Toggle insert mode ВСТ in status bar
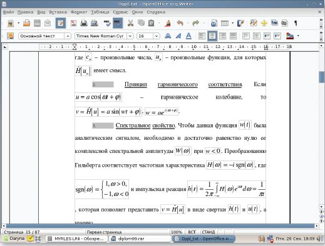This screenshot has width=325, height=246. (192, 232)
